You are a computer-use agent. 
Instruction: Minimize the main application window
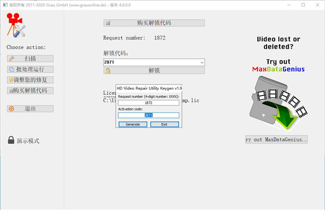(x=289, y=5)
